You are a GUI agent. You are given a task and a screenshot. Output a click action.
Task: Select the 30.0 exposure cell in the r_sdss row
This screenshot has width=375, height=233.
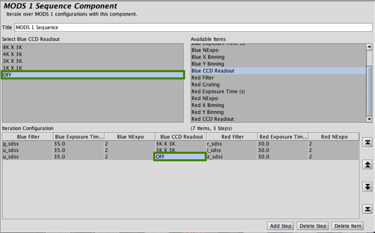(x=283, y=144)
